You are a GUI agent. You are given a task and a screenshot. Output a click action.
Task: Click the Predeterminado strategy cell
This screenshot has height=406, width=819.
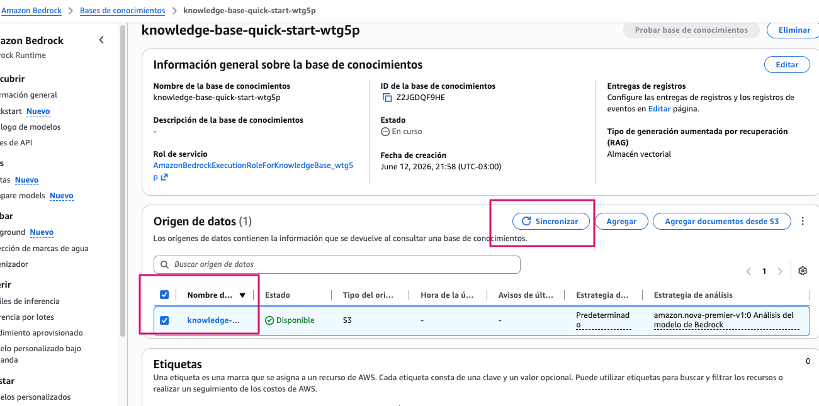603,320
